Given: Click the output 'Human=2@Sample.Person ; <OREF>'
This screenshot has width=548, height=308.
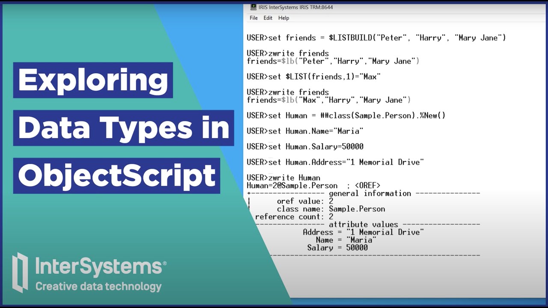Looking at the screenshot, I should (313, 186).
